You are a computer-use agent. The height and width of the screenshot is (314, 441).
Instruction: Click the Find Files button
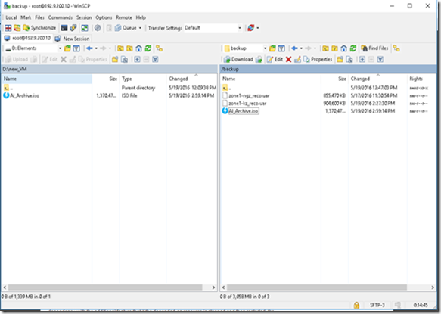coord(374,48)
